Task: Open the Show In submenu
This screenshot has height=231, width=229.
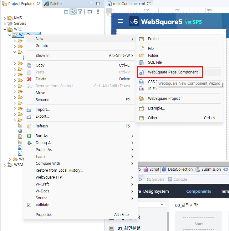Action: tap(80, 56)
